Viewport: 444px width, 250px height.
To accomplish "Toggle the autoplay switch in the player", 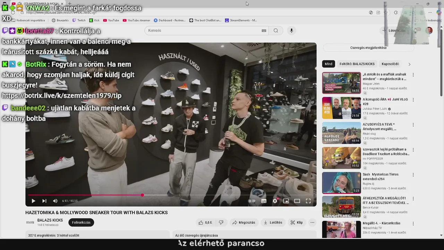I will point(252,201).
